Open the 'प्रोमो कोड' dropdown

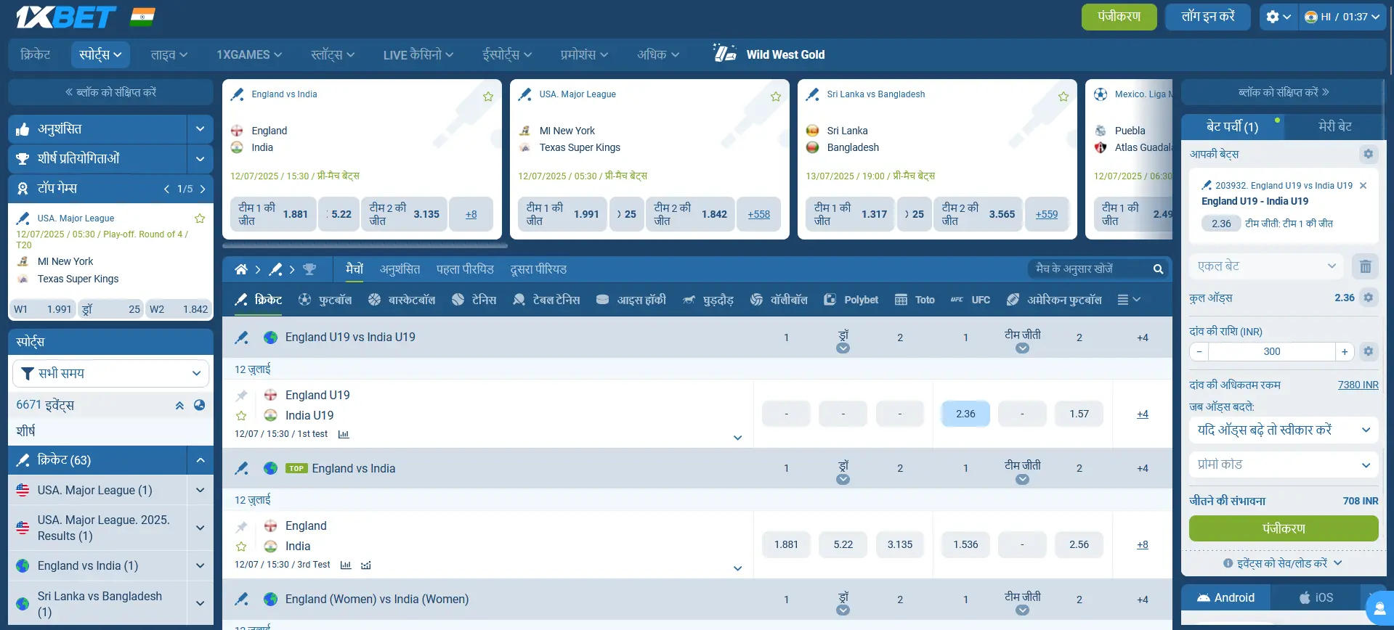(1283, 465)
